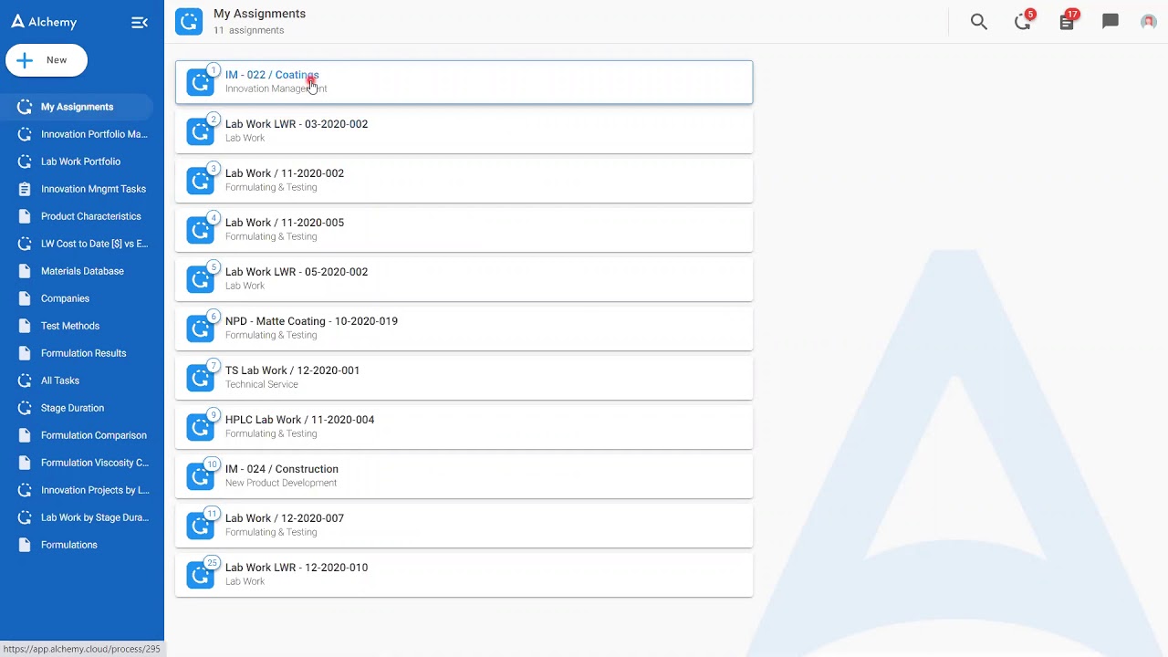Image resolution: width=1168 pixels, height=657 pixels.
Task: Open Formulation Viscosity C... in the sidebar
Action: pos(82,463)
